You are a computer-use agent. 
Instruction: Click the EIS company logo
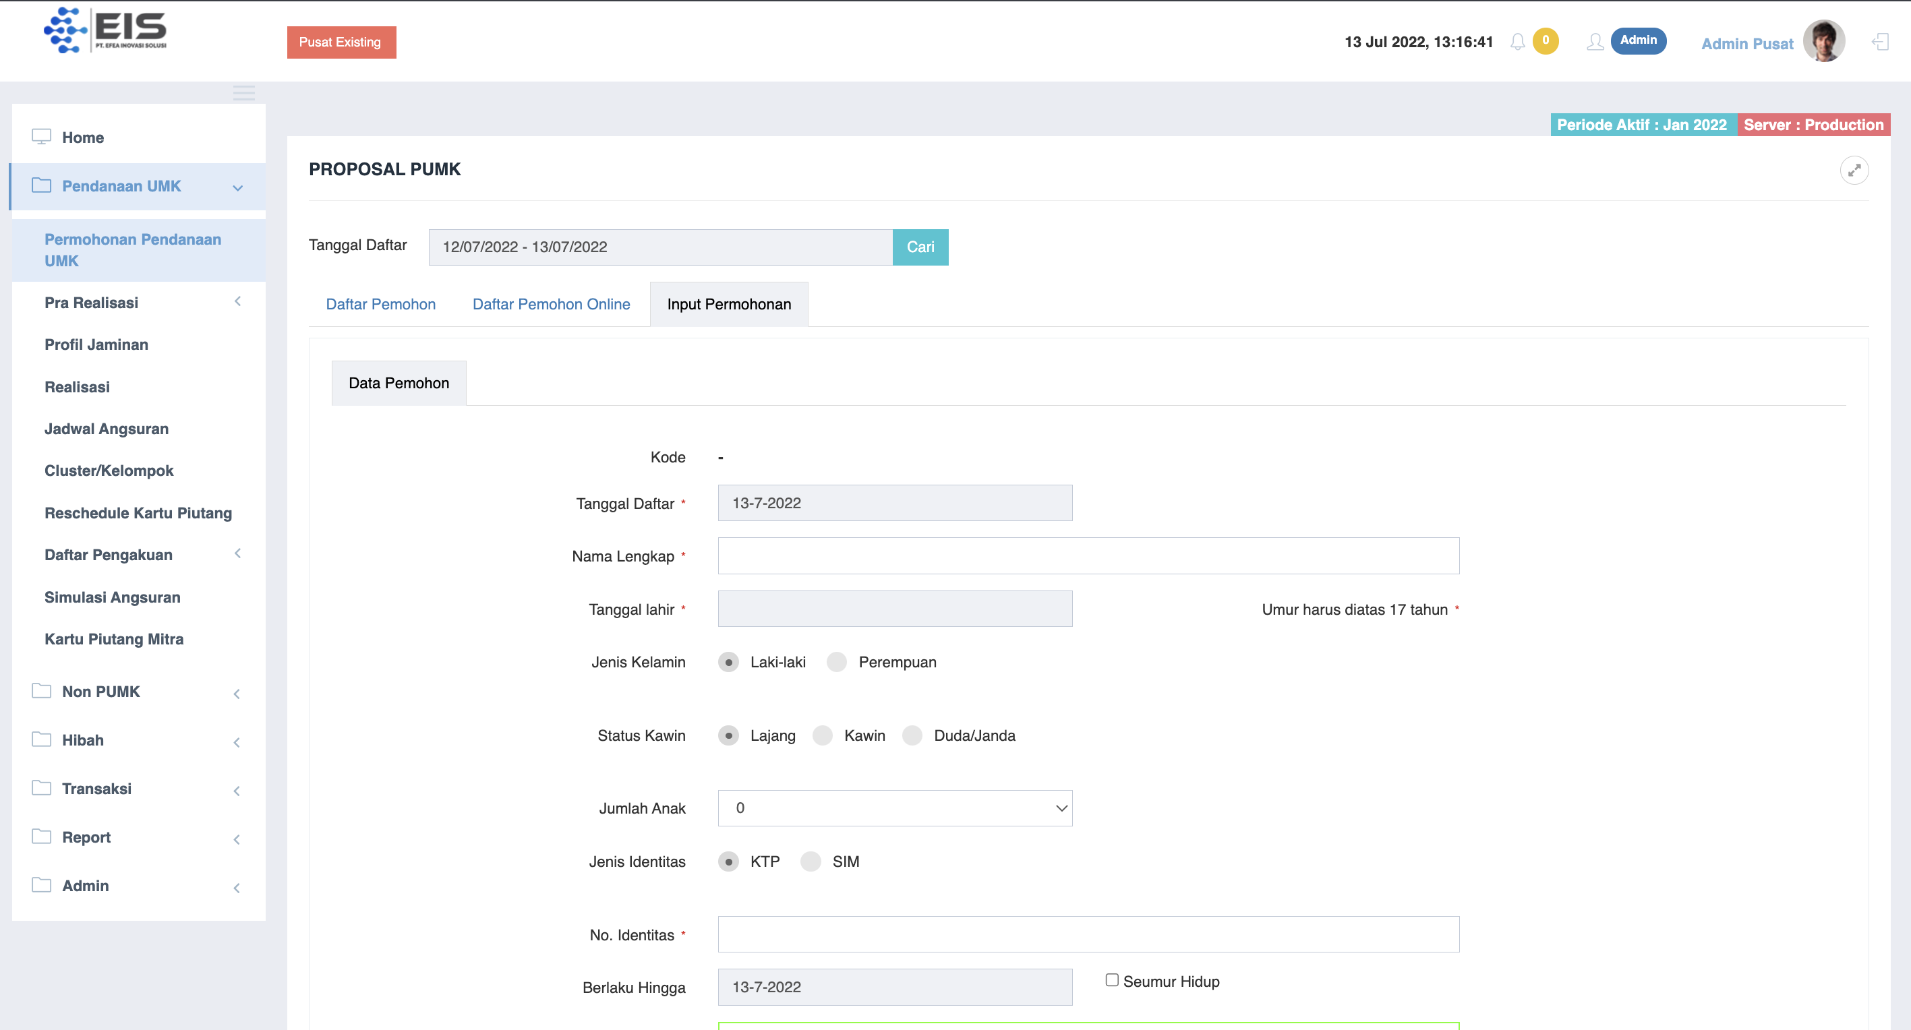pyautogui.click(x=105, y=30)
